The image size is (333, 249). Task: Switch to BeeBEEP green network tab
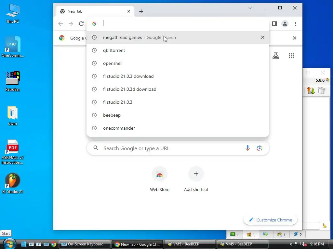coord(235,234)
